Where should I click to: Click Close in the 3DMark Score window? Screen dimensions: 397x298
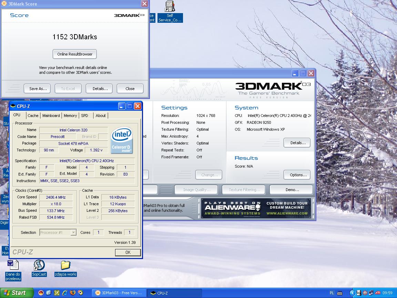click(x=130, y=89)
